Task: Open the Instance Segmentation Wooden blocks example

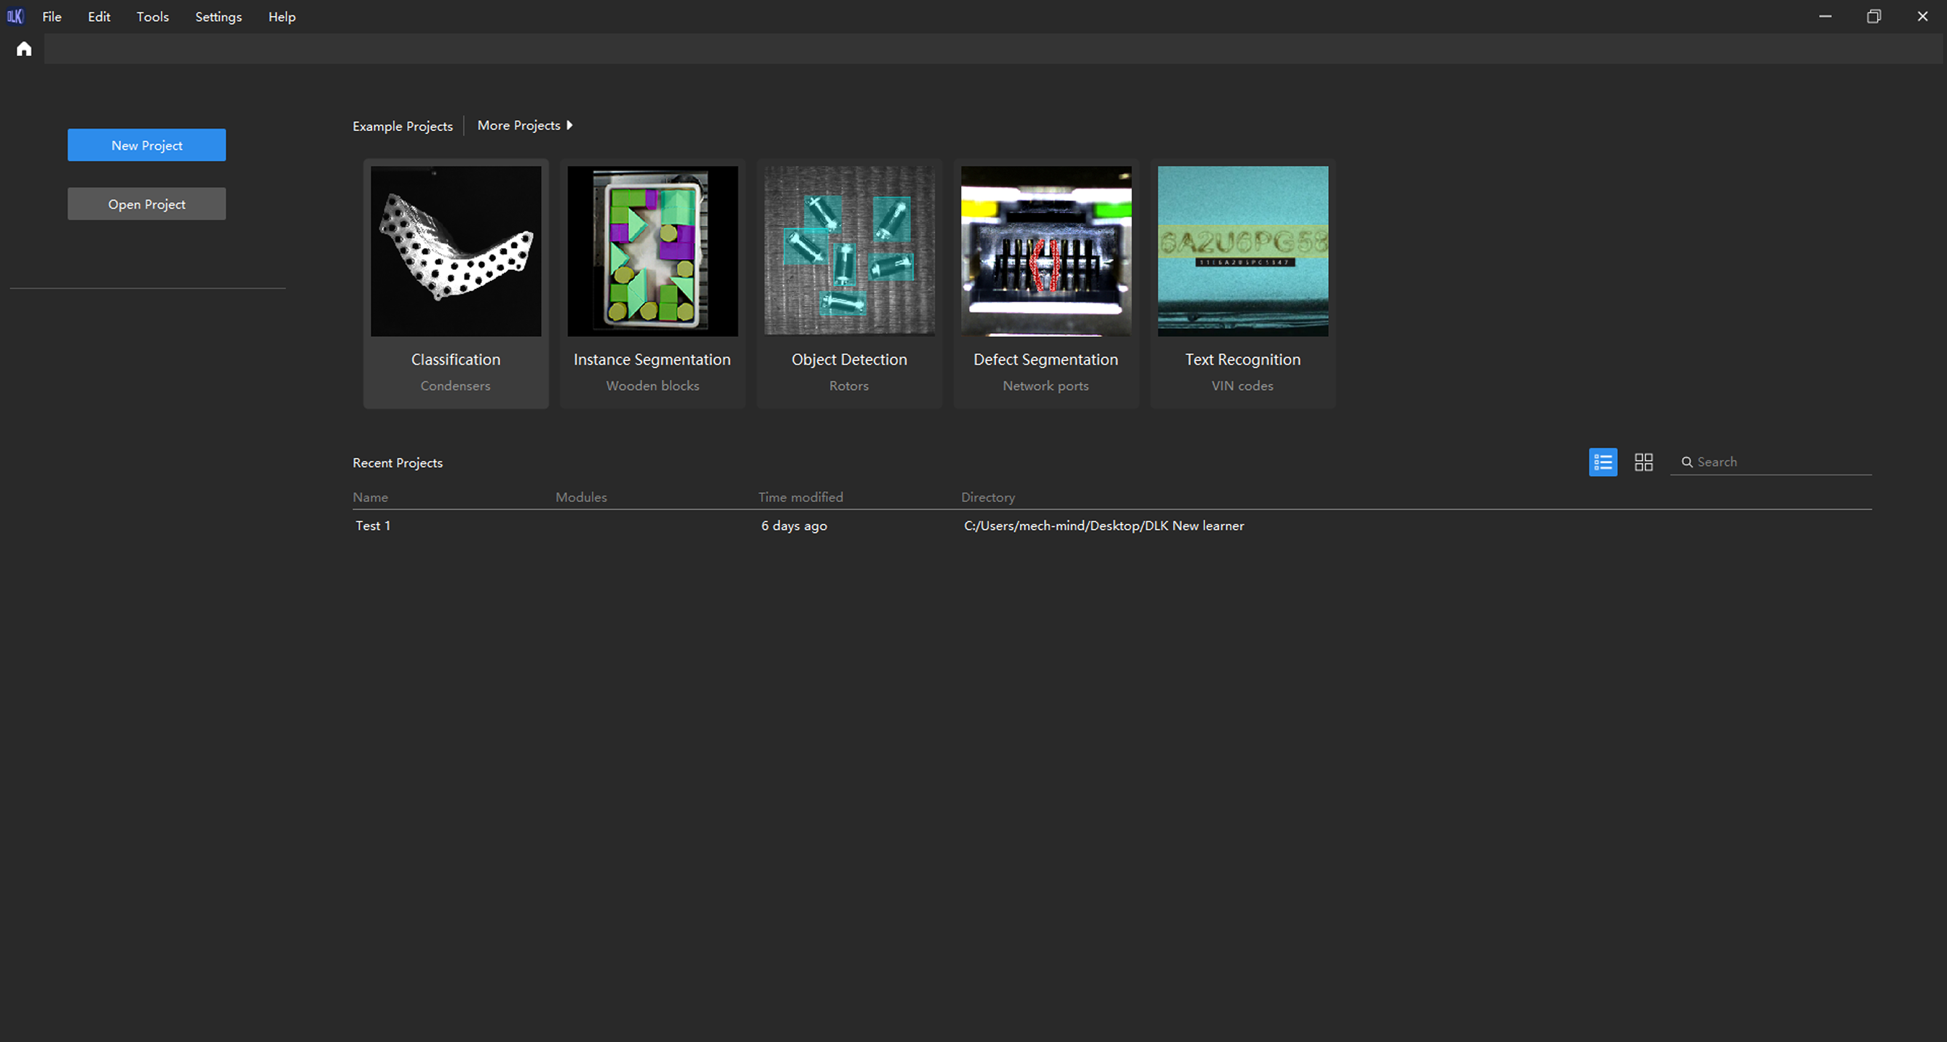Action: click(652, 252)
